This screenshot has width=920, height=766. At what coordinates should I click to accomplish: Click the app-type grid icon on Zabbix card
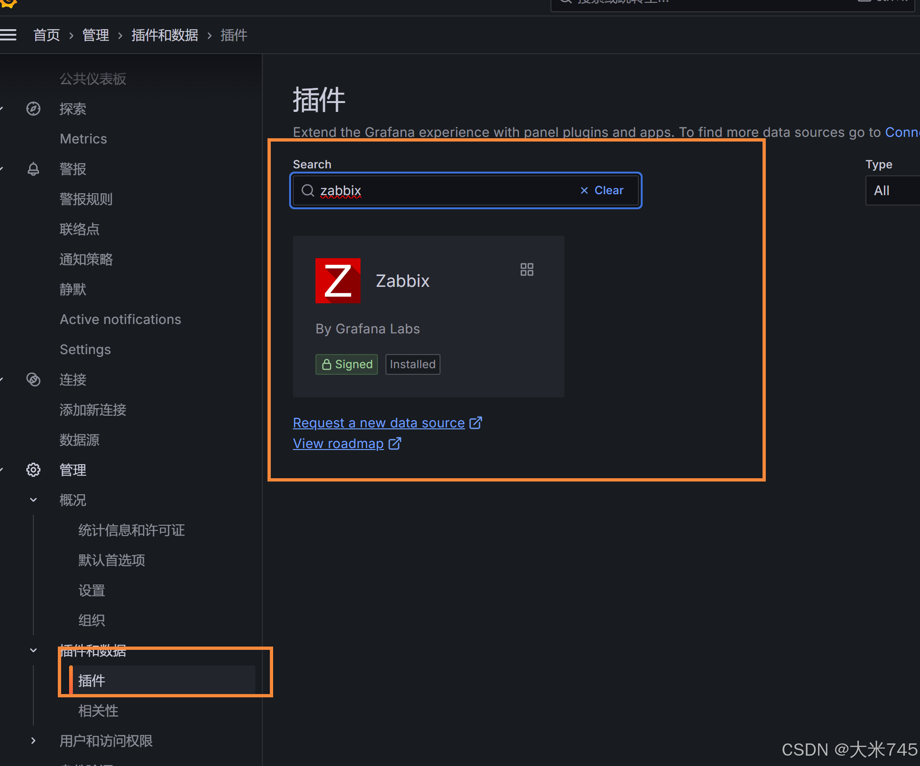coord(527,269)
